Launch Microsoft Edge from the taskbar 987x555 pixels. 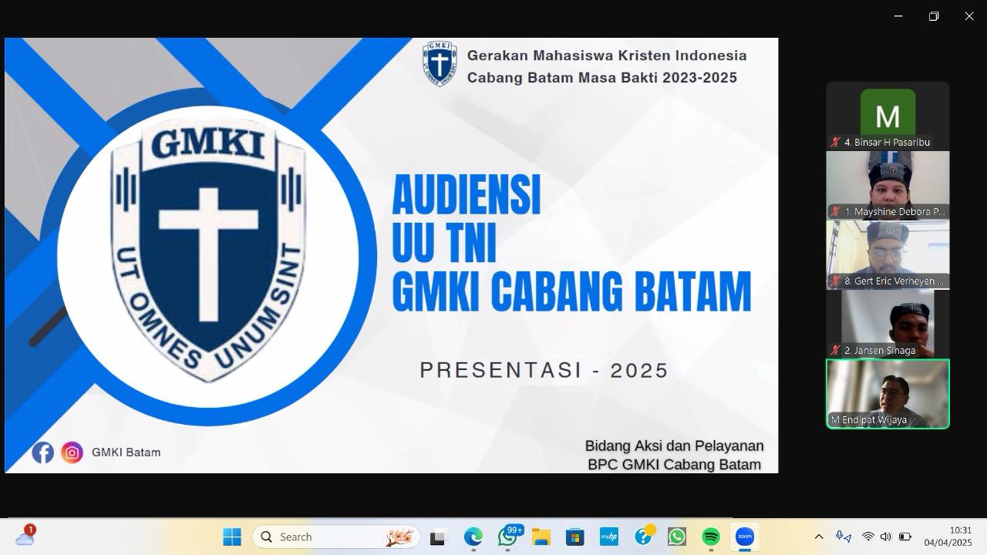[473, 536]
